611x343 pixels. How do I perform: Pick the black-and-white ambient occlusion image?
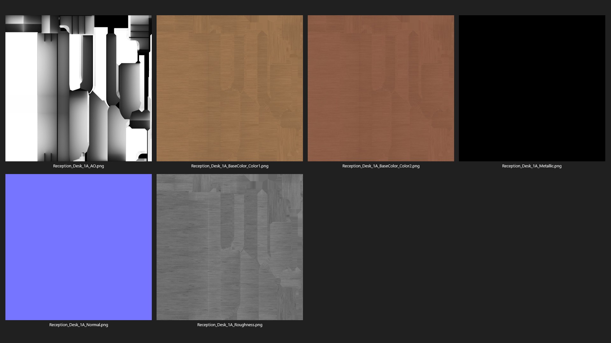[x=79, y=88]
